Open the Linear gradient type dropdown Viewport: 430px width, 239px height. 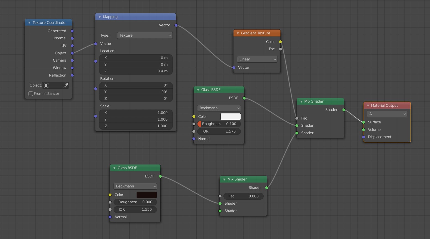tap(257, 59)
